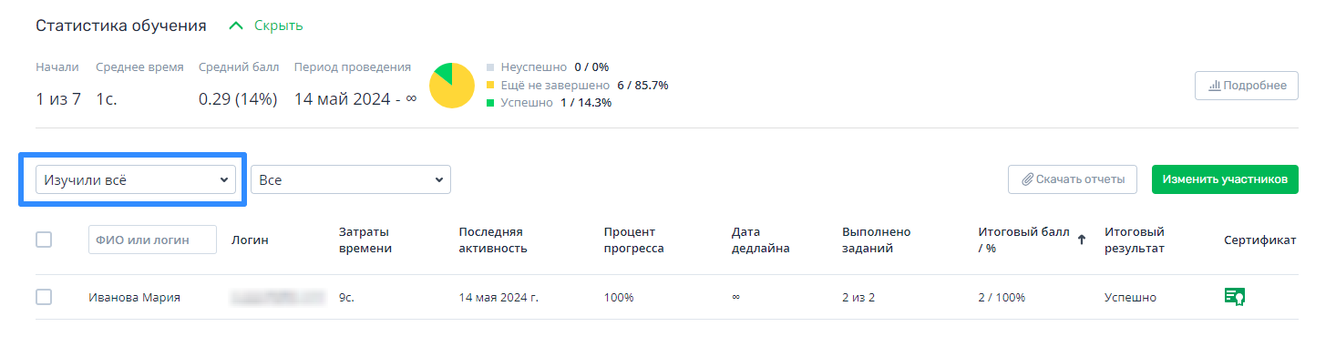Open the Изучили всё filter dropdown
The height and width of the screenshot is (347, 1336).
click(136, 180)
